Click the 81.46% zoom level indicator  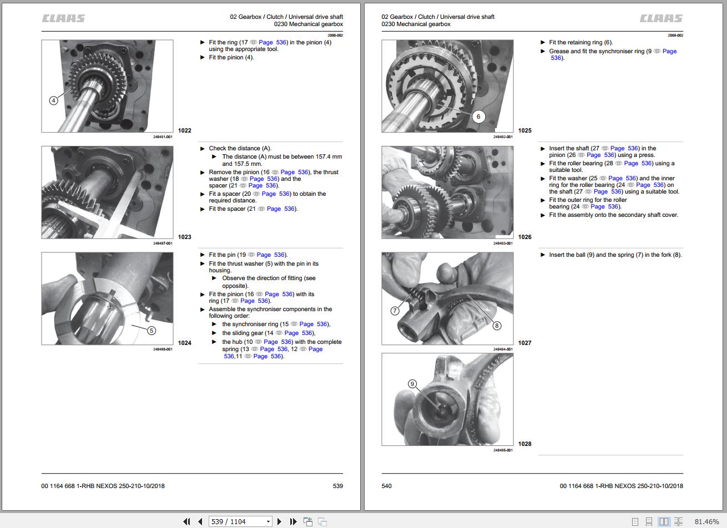[x=706, y=522]
